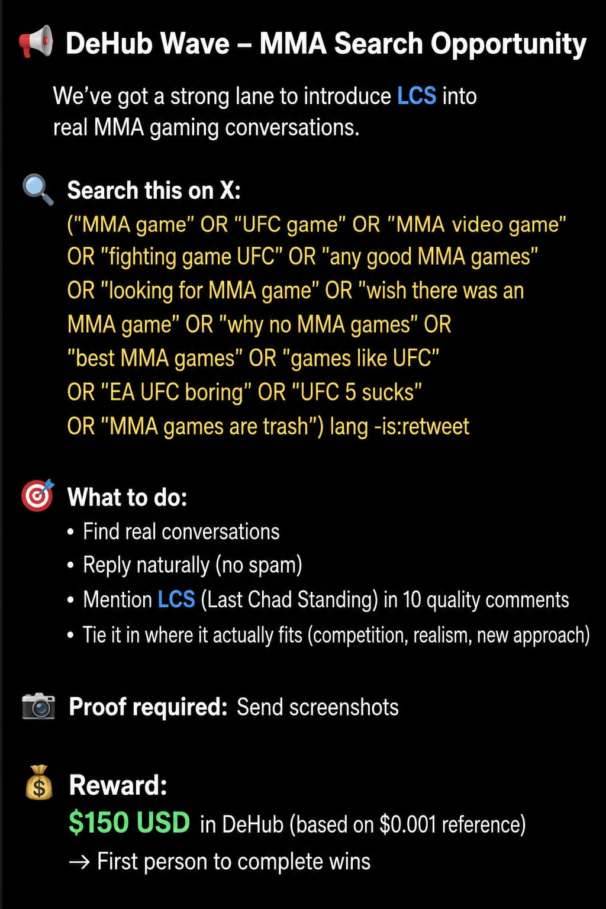The image size is (606, 909).
Task: Click the arrow before First person to complete
Action: [79, 862]
